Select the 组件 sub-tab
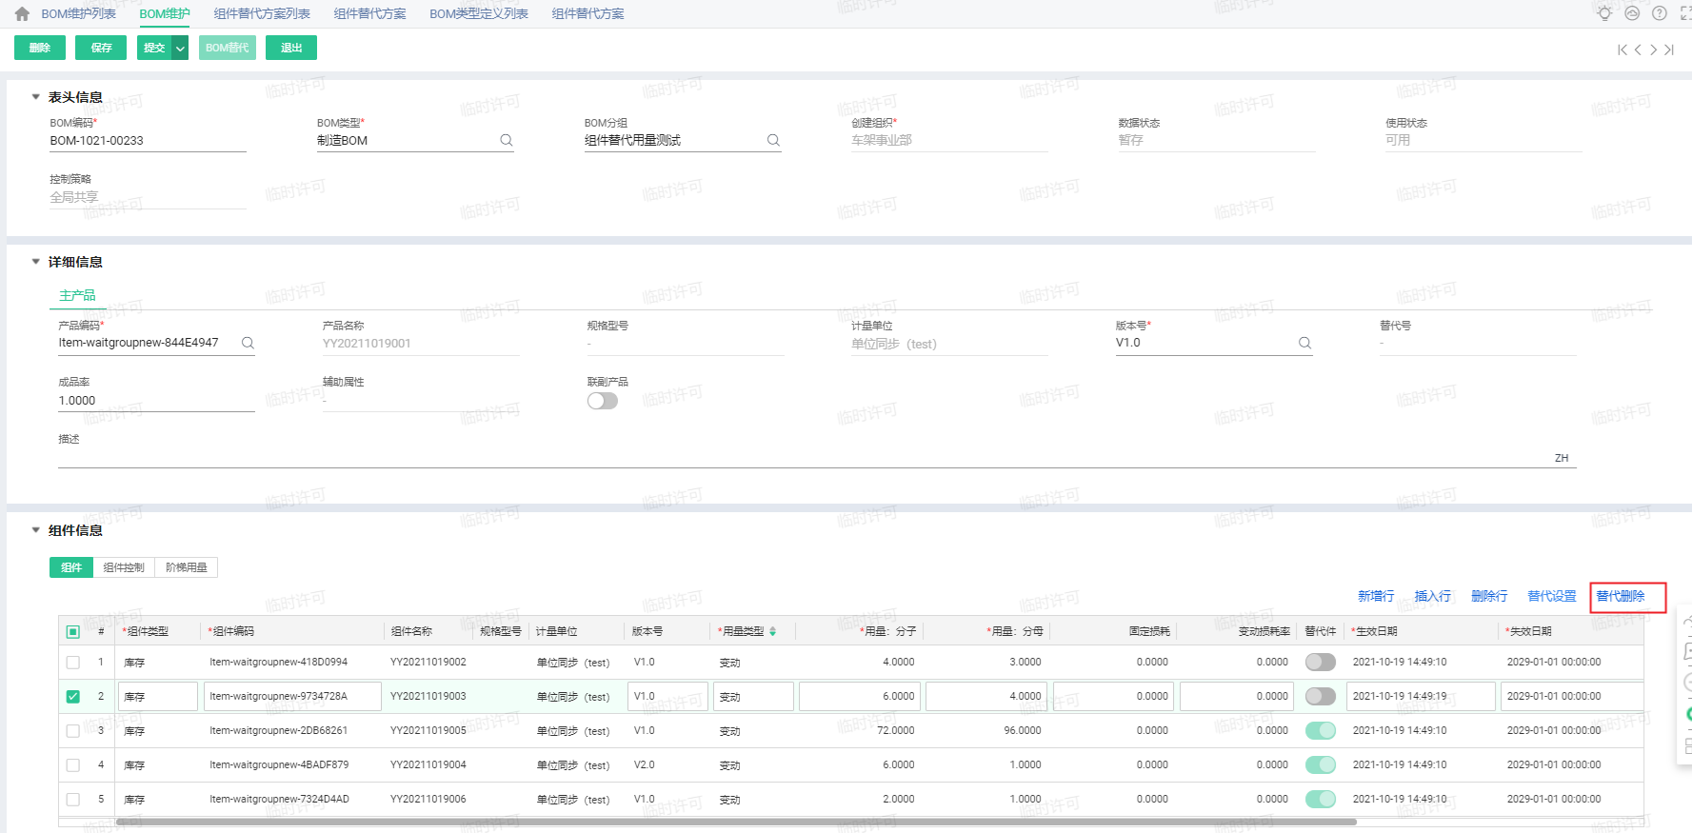Viewport: 1692px width, 833px height. (x=71, y=567)
